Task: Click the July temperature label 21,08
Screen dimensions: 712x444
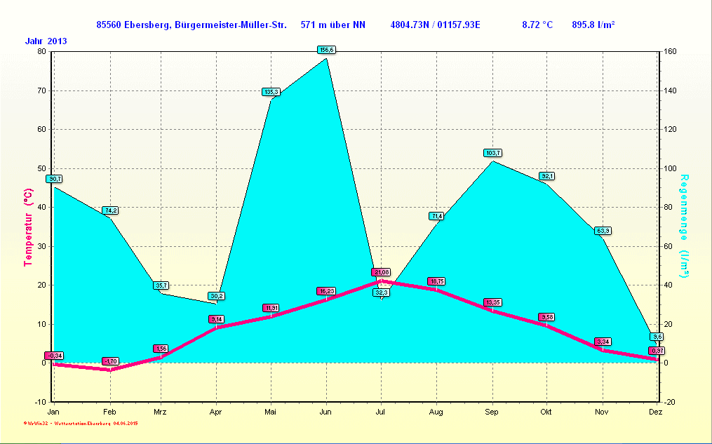Action: (381, 272)
